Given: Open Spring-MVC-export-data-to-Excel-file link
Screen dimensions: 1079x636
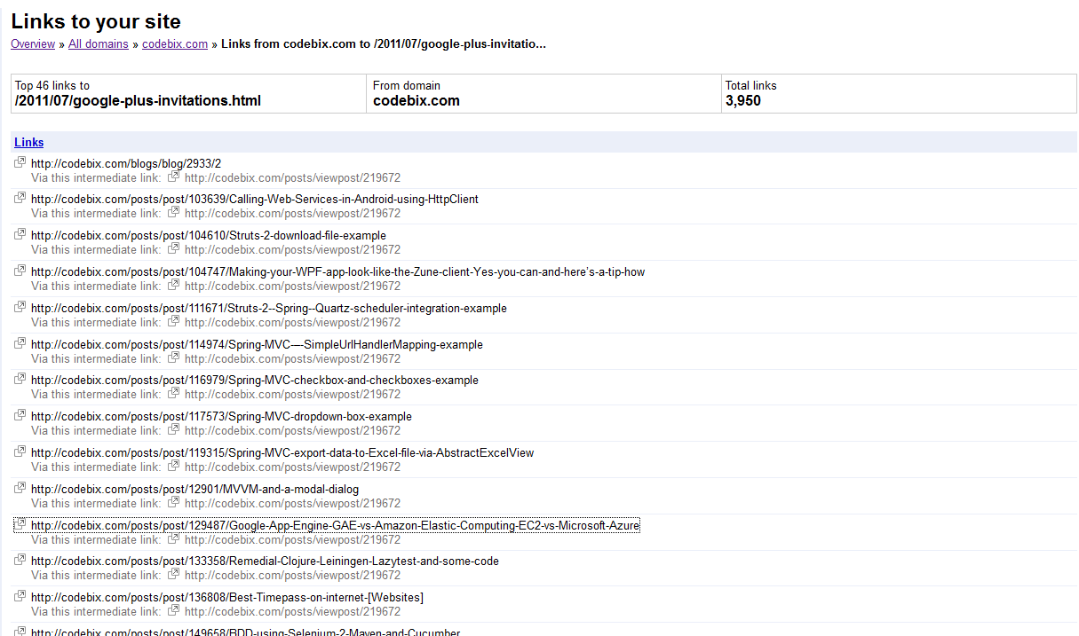Looking at the screenshot, I should (282, 453).
